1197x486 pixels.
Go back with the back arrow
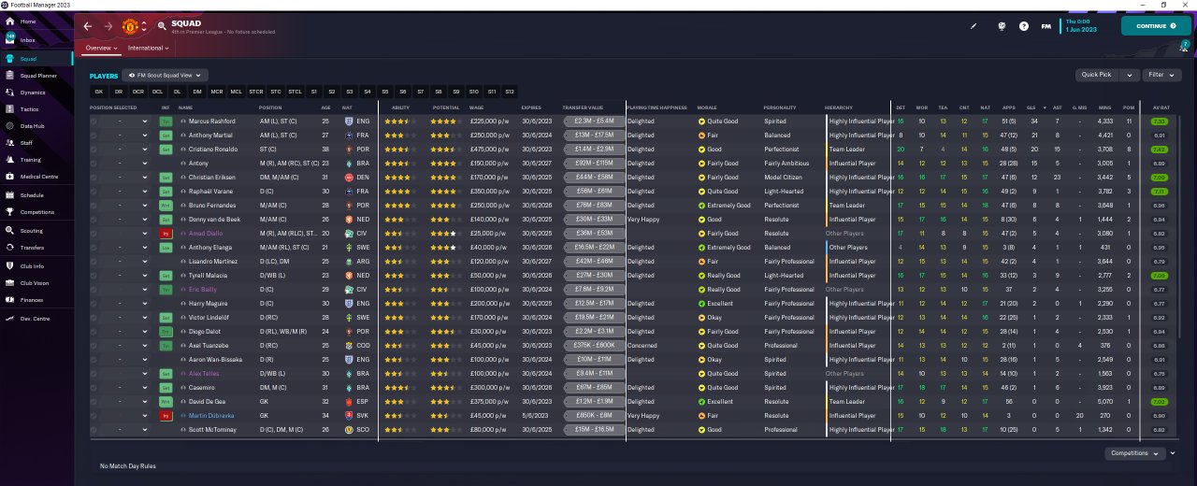88,26
